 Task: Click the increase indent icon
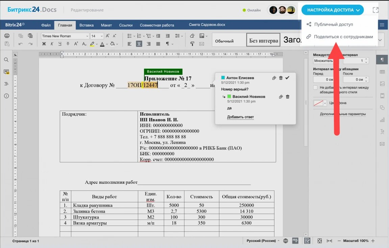[167, 36]
